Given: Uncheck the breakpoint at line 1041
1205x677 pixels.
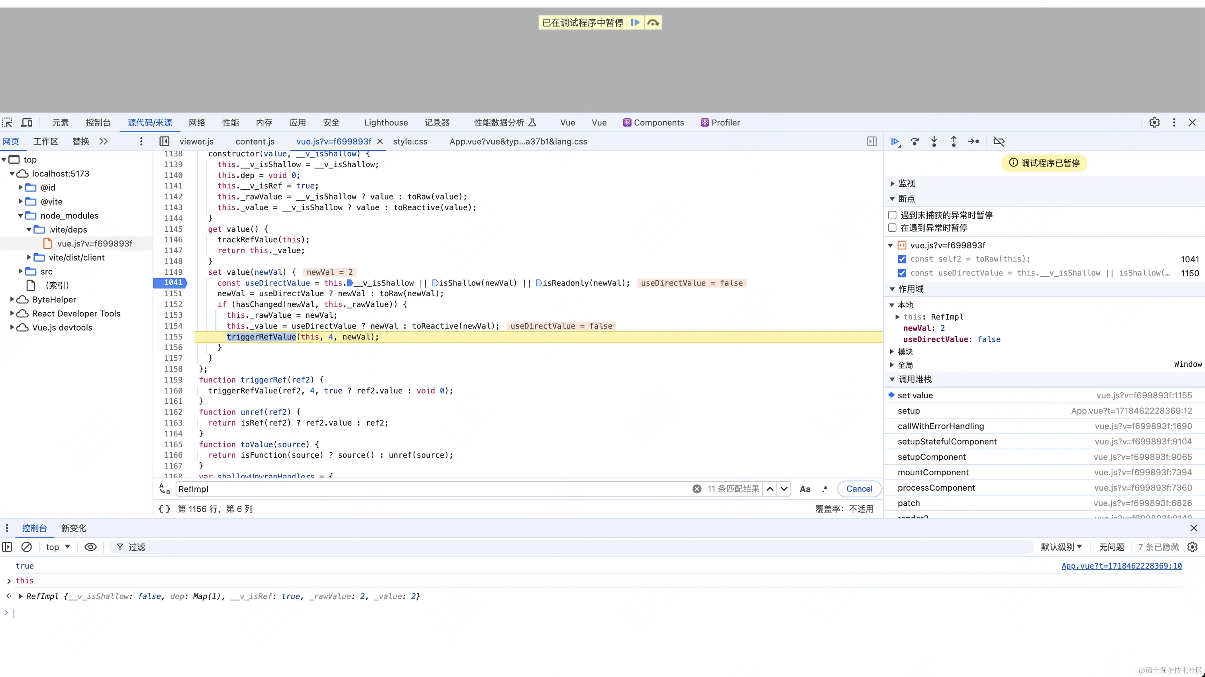Looking at the screenshot, I should (x=902, y=259).
